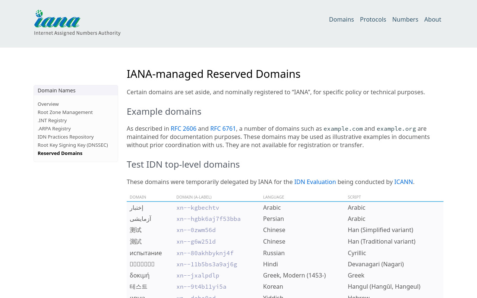This screenshot has width=477, height=298.
Task: Click the IANA logo
Action: coord(77,23)
